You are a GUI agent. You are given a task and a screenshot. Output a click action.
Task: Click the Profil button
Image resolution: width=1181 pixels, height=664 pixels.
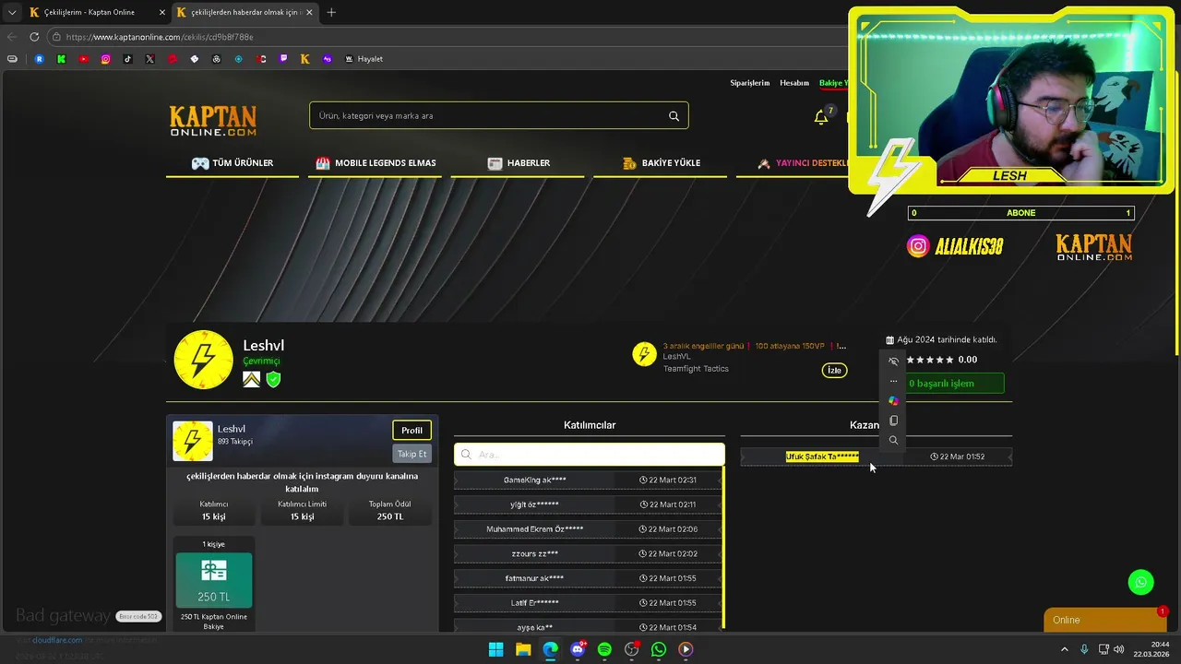click(412, 431)
